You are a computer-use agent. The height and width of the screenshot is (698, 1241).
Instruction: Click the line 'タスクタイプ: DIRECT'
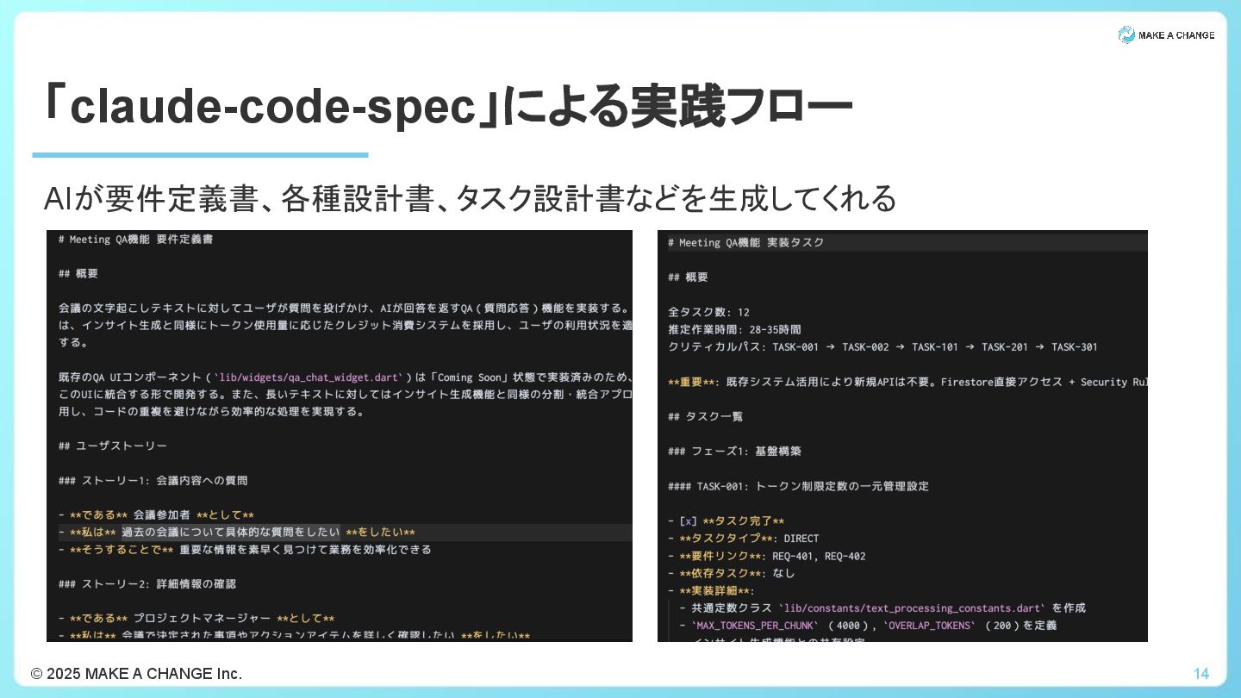(x=743, y=539)
